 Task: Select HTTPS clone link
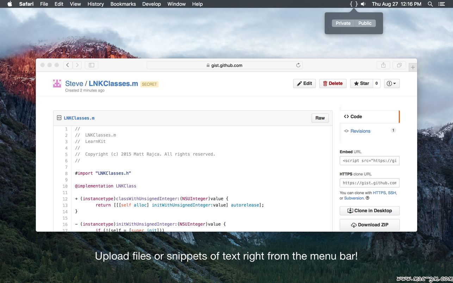379,193
